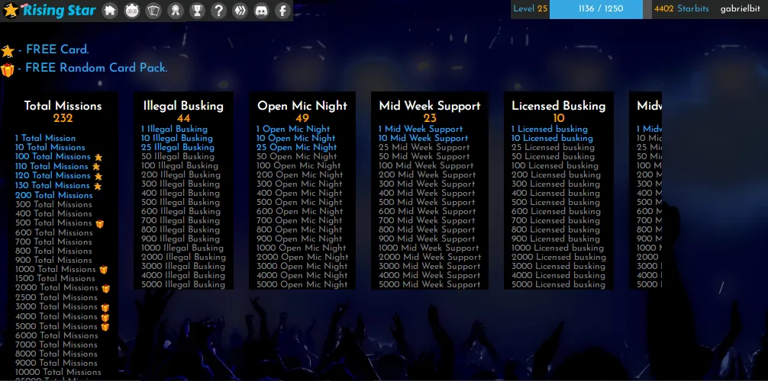
Task: Click gift icon next to 500 Total Missions
Action: pos(100,224)
